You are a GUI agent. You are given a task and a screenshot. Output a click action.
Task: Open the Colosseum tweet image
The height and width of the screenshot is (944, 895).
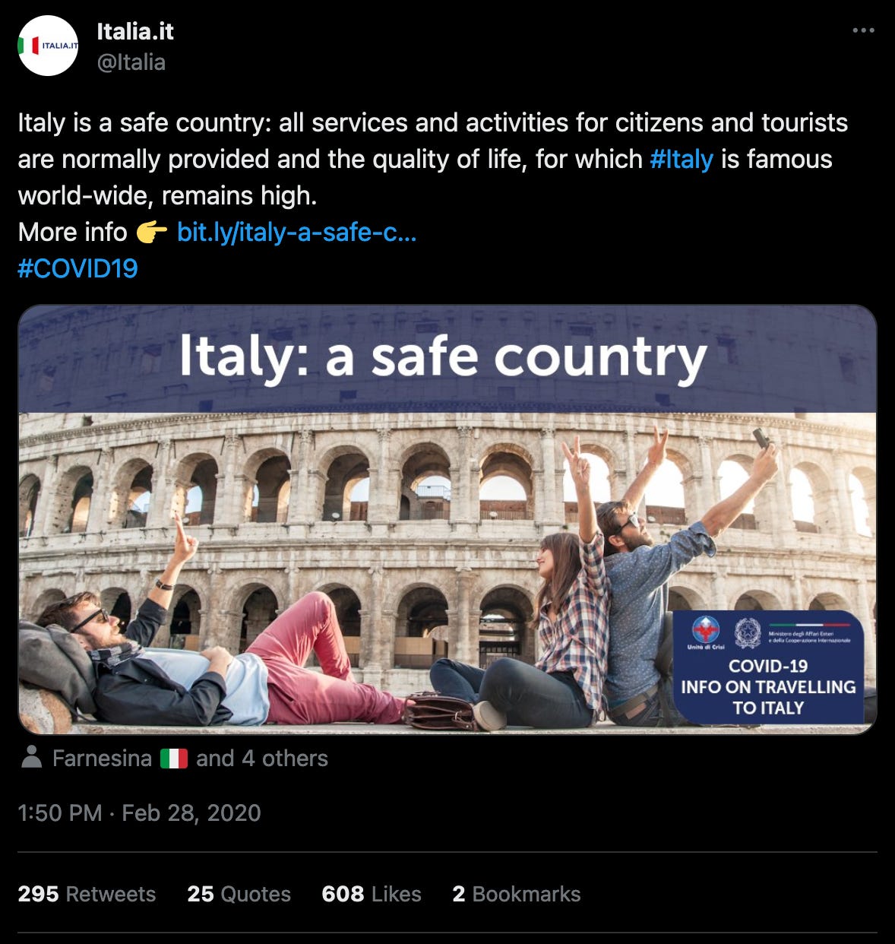pos(447,519)
